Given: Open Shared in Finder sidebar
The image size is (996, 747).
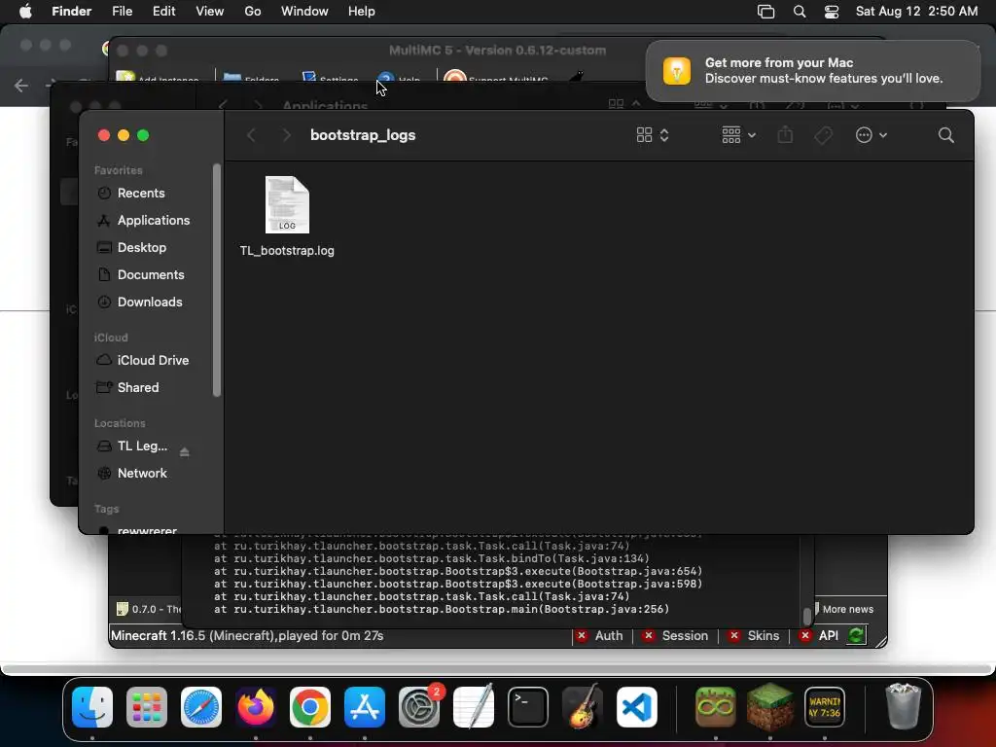Looking at the screenshot, I should pos(138,387).
